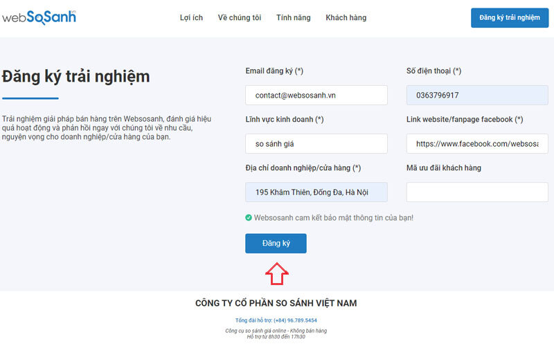Image resolution: width=554 pixels, height=346 pixels.
Task: Focus the Địa chỉ doanh nghiệp/cửa hàng field
Action: click(316, 192)
